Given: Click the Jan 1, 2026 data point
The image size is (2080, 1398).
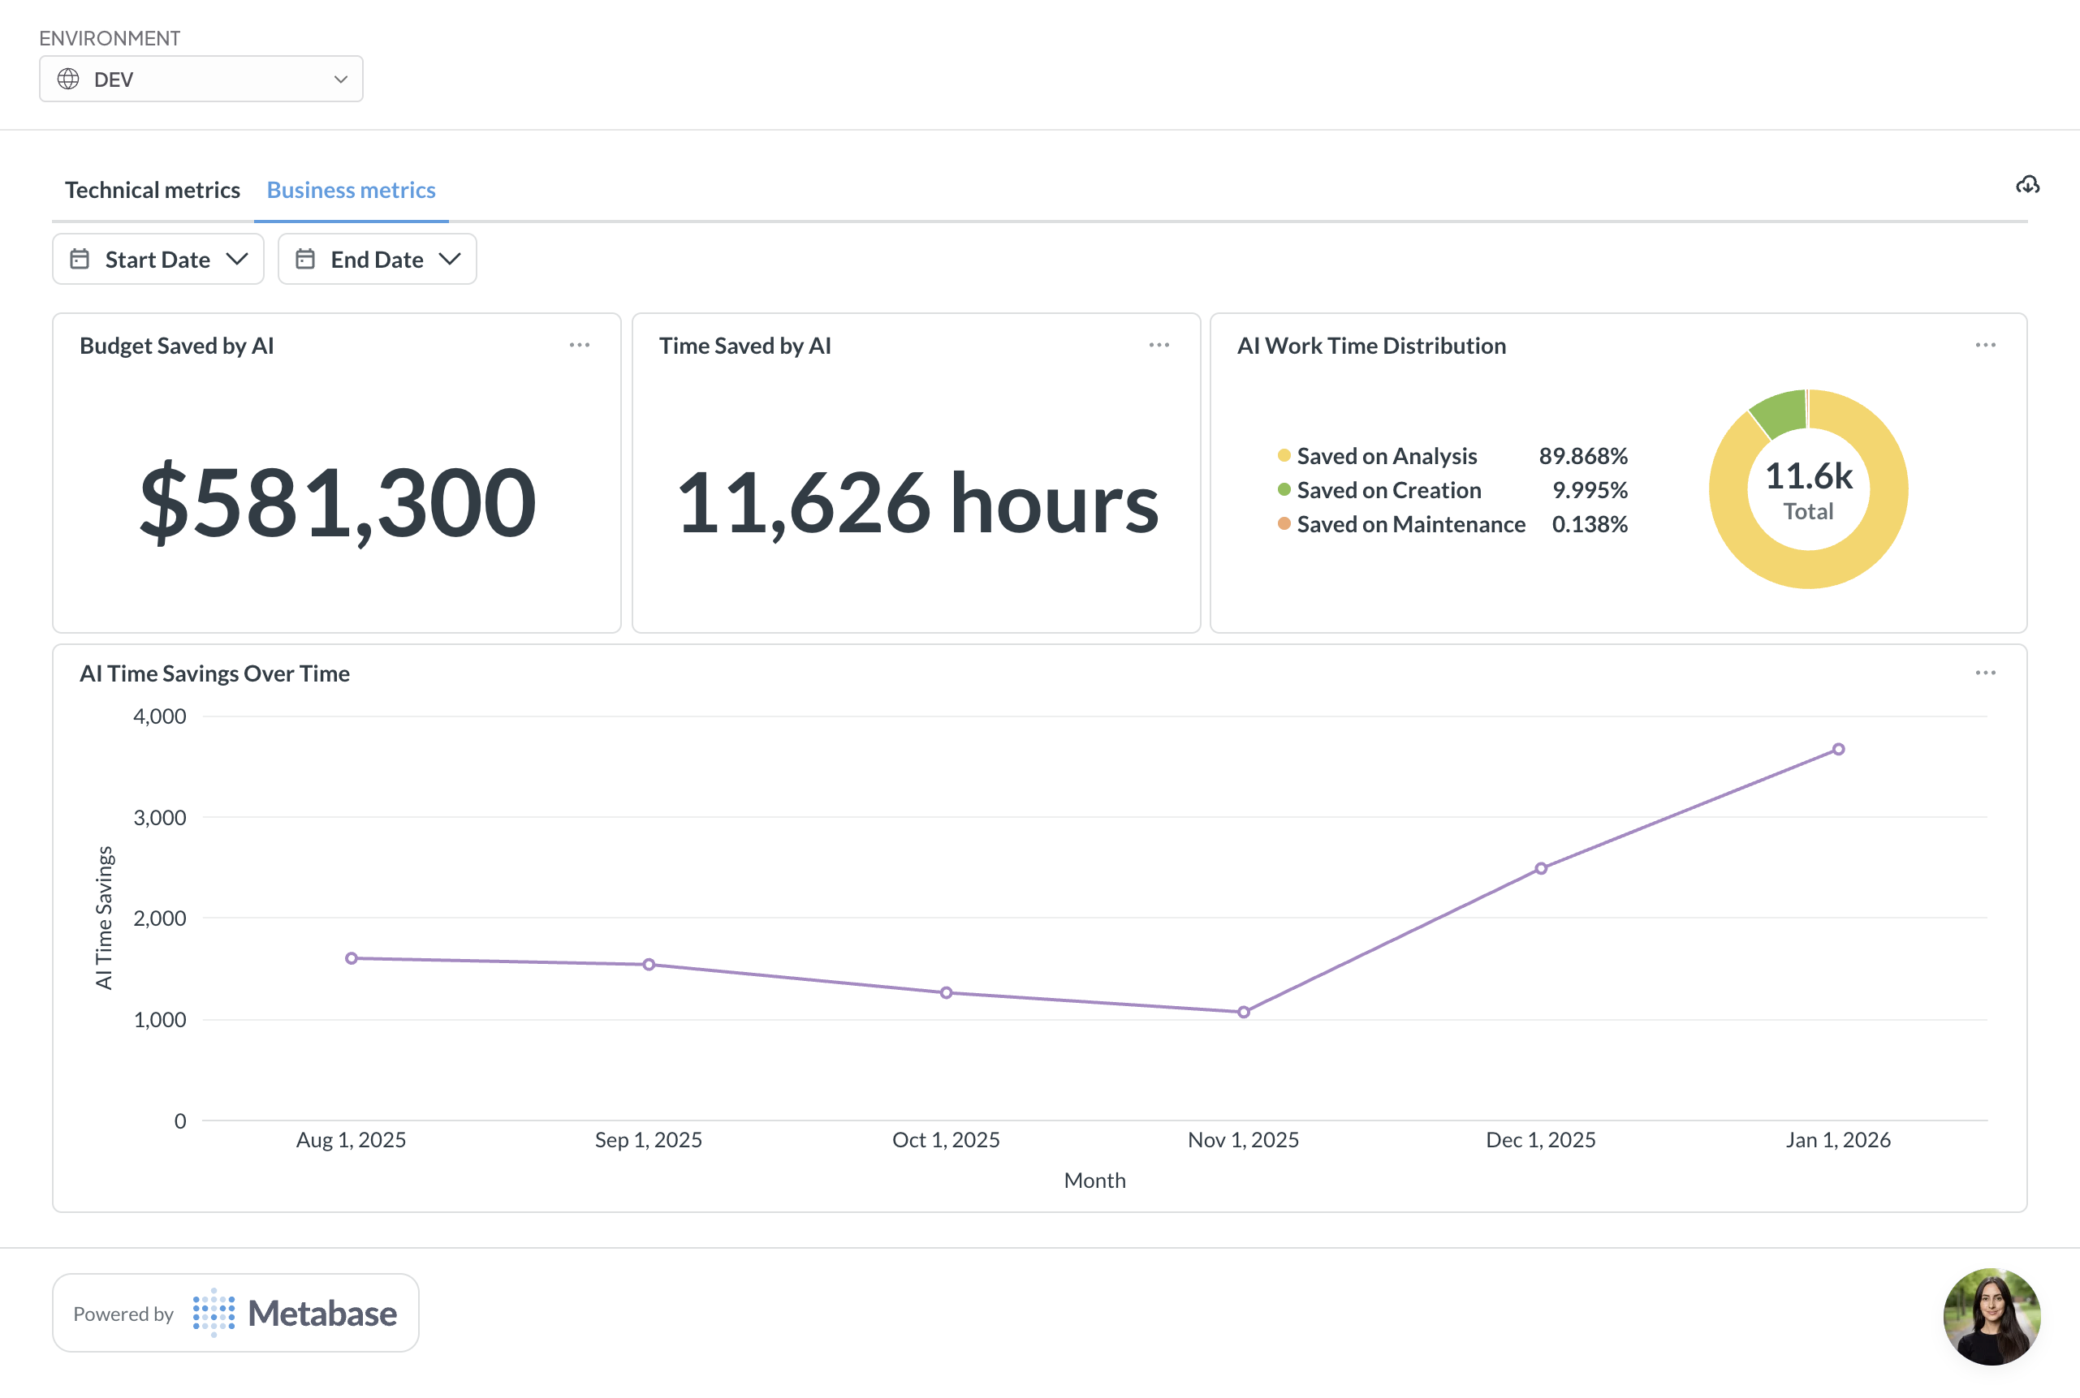Looking at the screenshot, I should (1838, 750).
